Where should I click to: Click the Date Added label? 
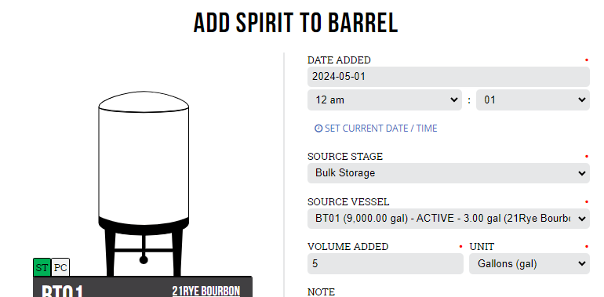339,60
